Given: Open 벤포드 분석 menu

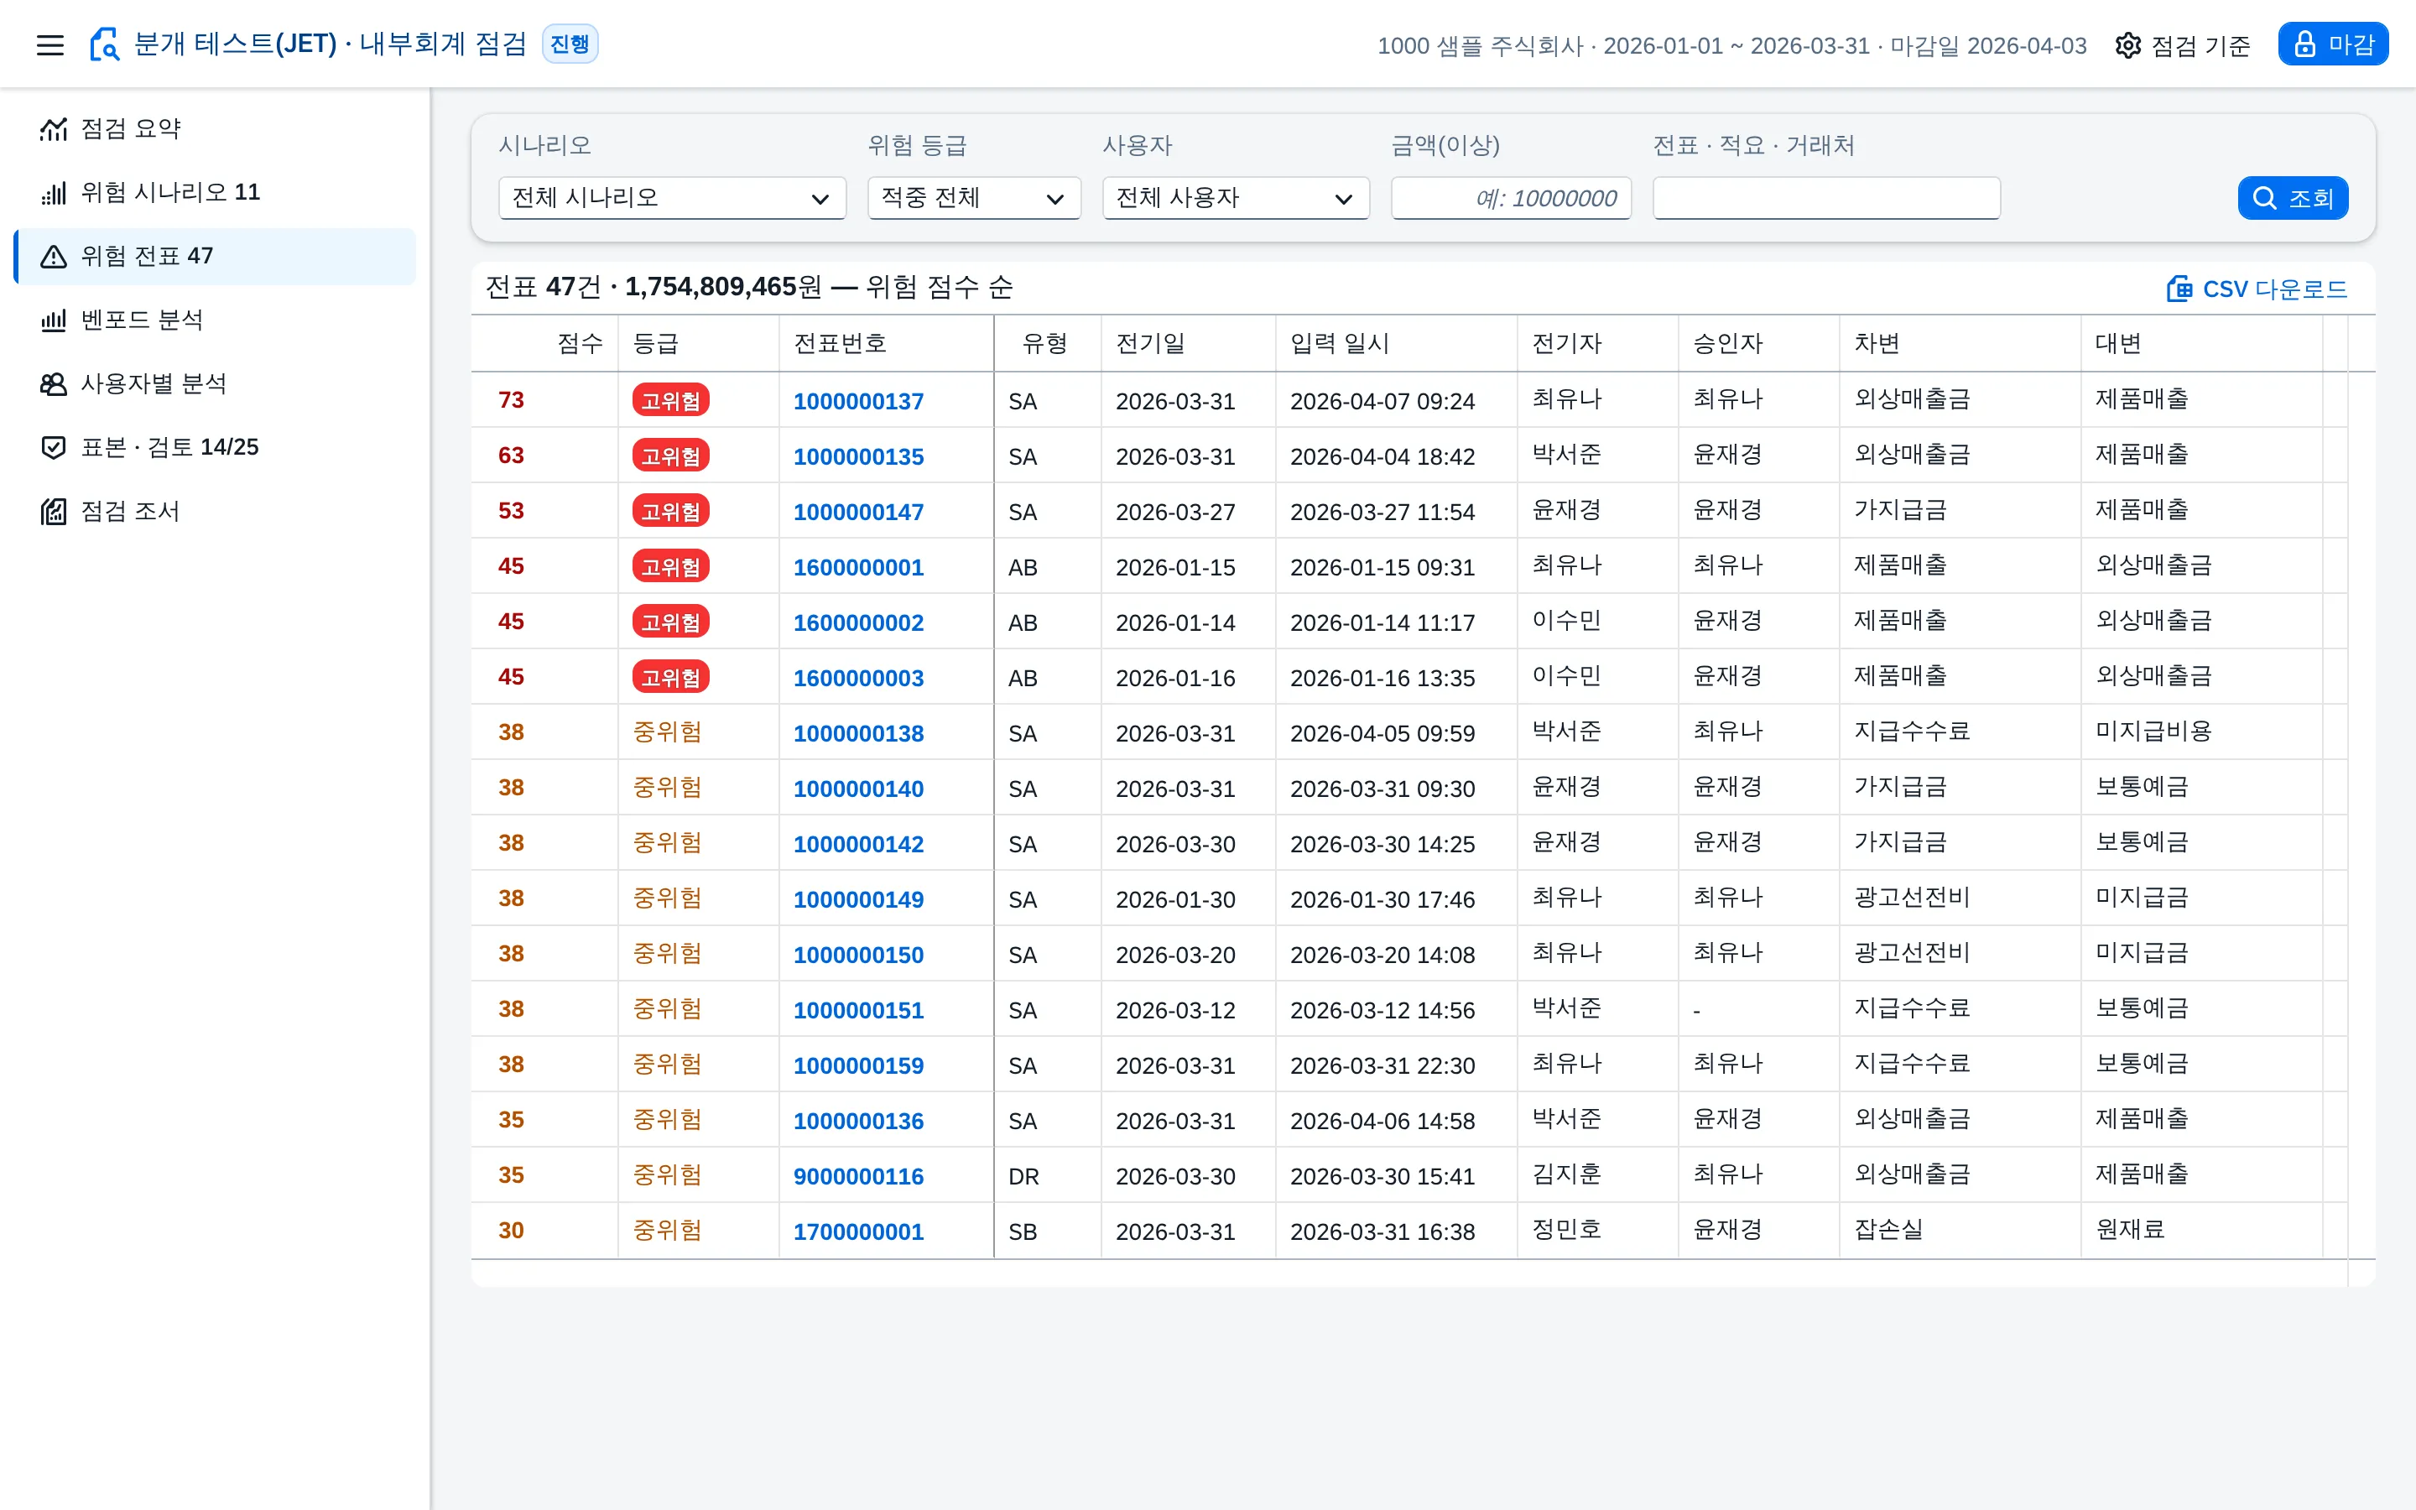Looking at the screenshot, I should point(216,320).
